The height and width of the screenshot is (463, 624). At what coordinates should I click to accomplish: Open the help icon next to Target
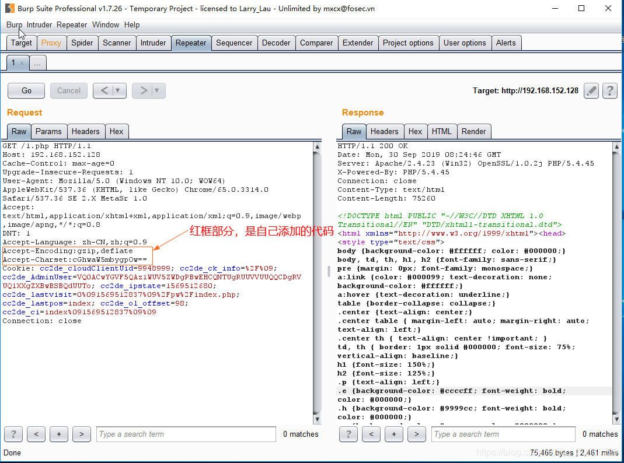(609, 90)
